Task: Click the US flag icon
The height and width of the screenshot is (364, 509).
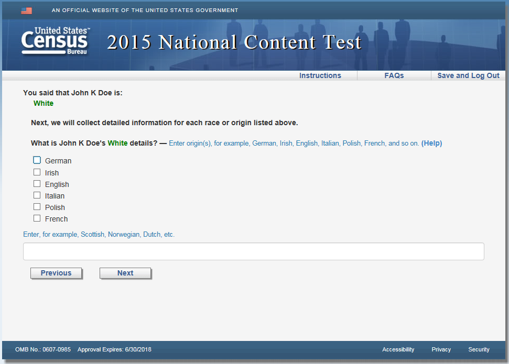Action: coord(26,10)
